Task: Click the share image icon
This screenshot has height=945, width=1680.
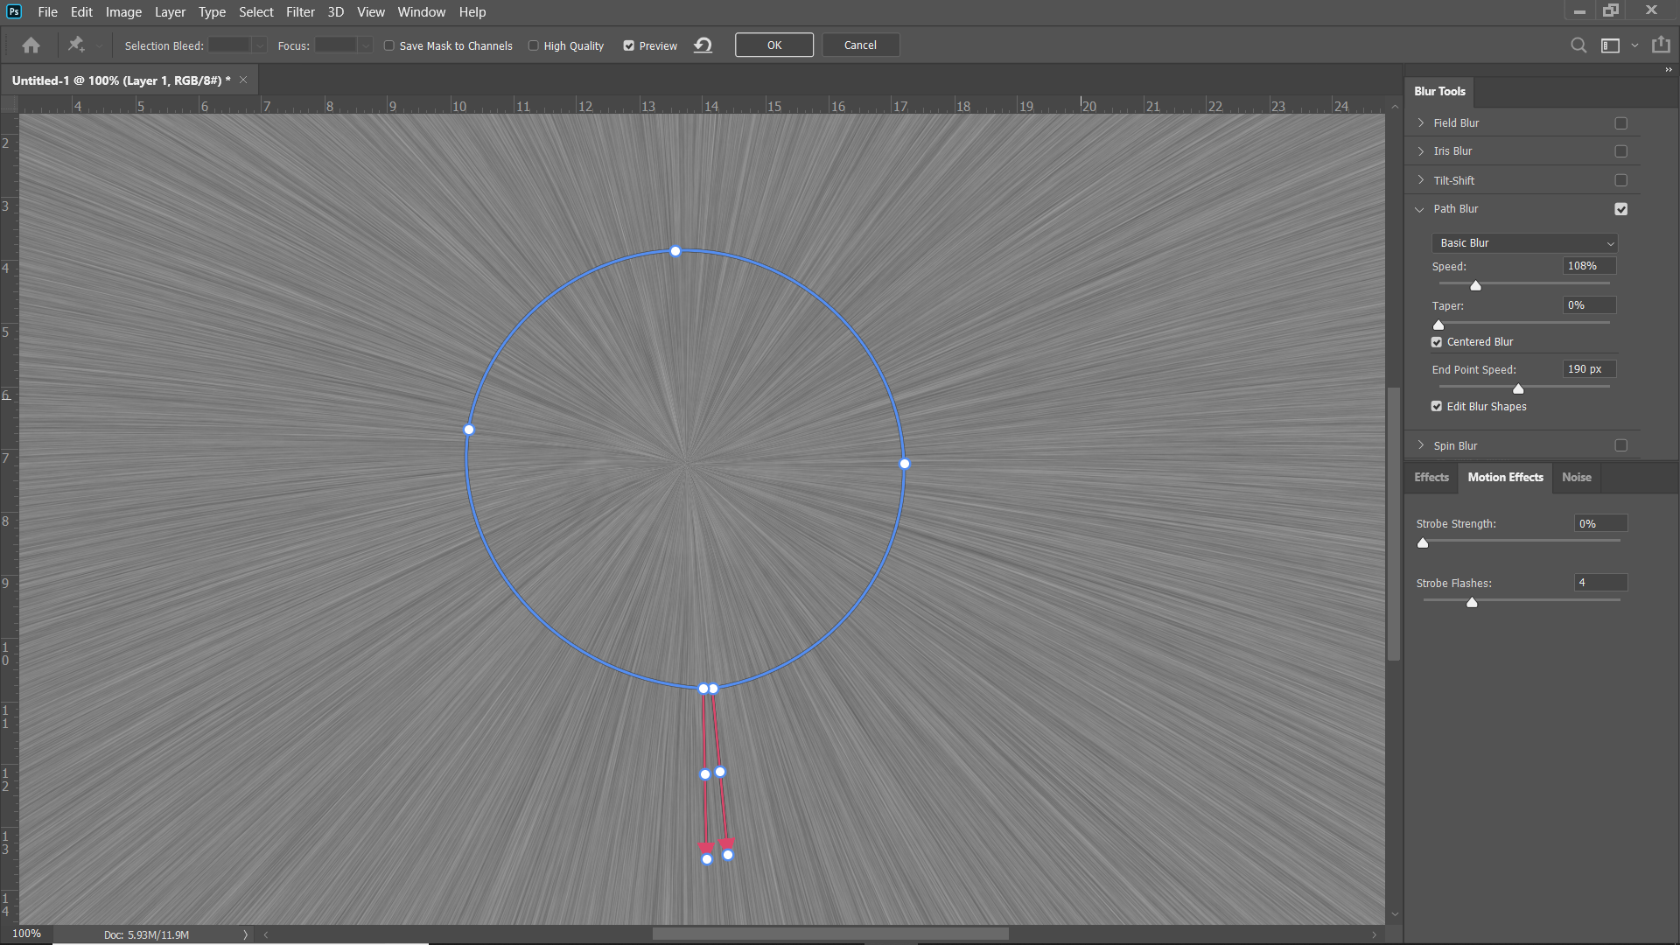Action: pyautogui.click(x=1661, y=45)
